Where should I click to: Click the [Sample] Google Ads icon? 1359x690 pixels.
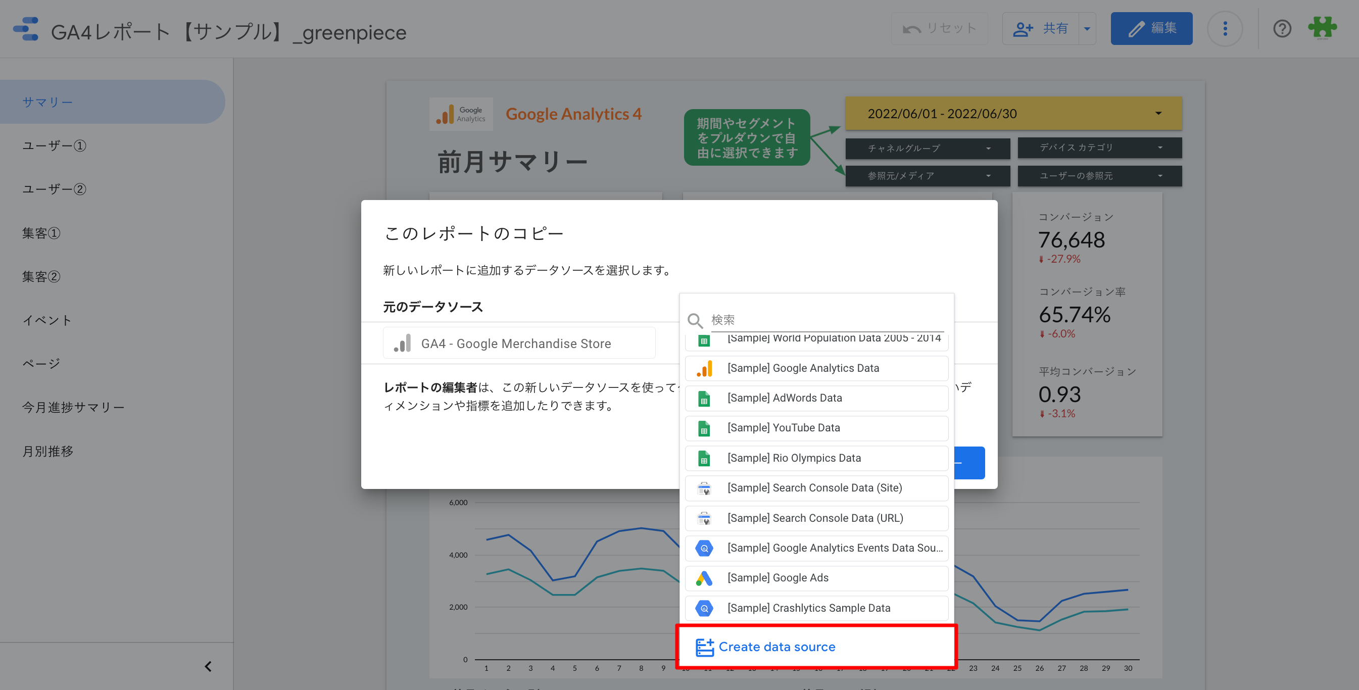(x=704, y=578)
